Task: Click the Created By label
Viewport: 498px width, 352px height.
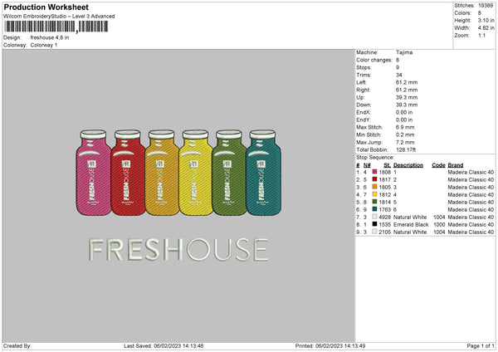Action: 17,345
